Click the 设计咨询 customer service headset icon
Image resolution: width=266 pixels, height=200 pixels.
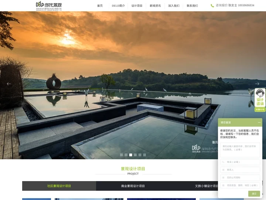click(x=260, y=98)
